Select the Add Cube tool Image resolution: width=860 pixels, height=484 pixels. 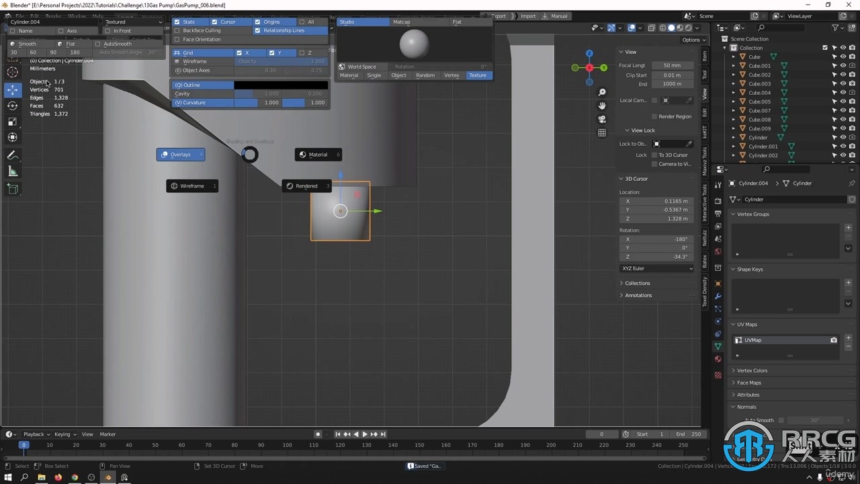[13, 190]
